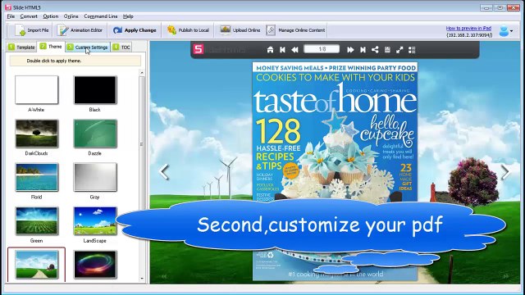The image size is (525, 295).
Task: Toggle fullscreen icon in viewer bar
Action: point(399,50)
